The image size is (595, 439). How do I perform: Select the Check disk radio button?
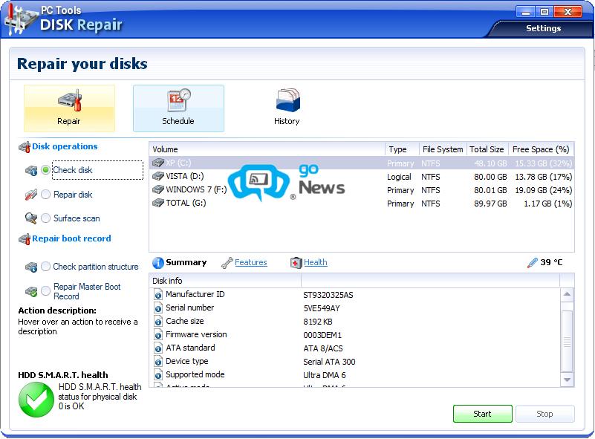(45, 170)
